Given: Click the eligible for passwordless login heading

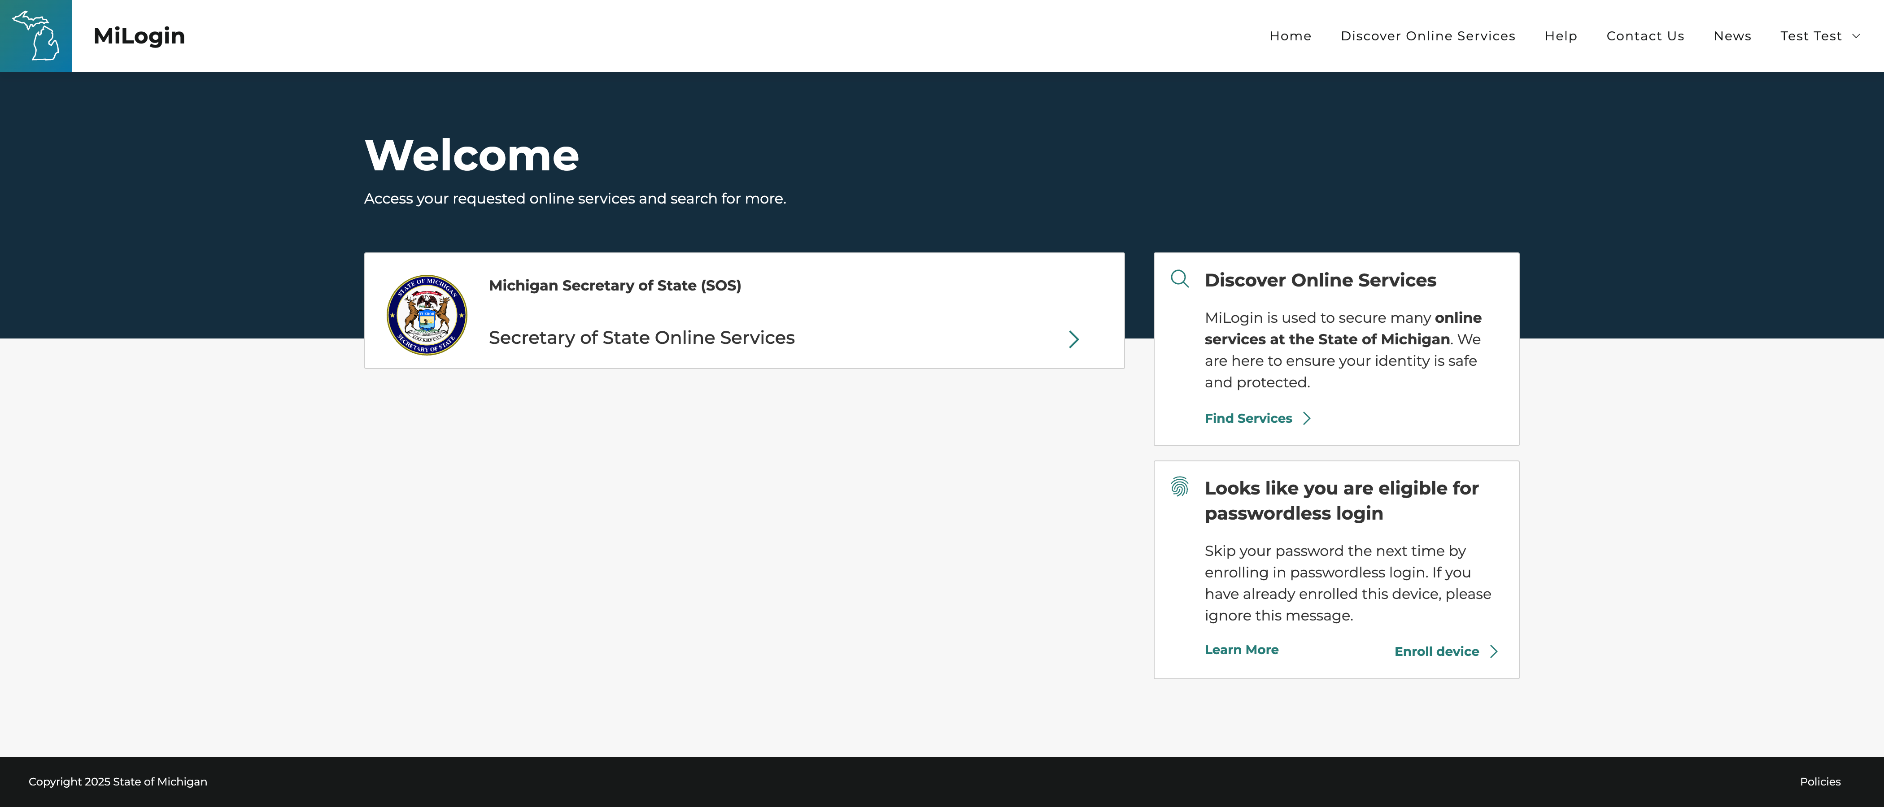Looking at the screenshot, I should (1341, 501).
